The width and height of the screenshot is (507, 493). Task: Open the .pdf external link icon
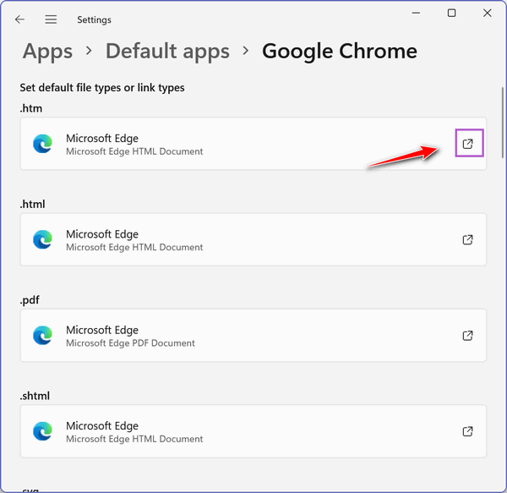pos(467,336)
